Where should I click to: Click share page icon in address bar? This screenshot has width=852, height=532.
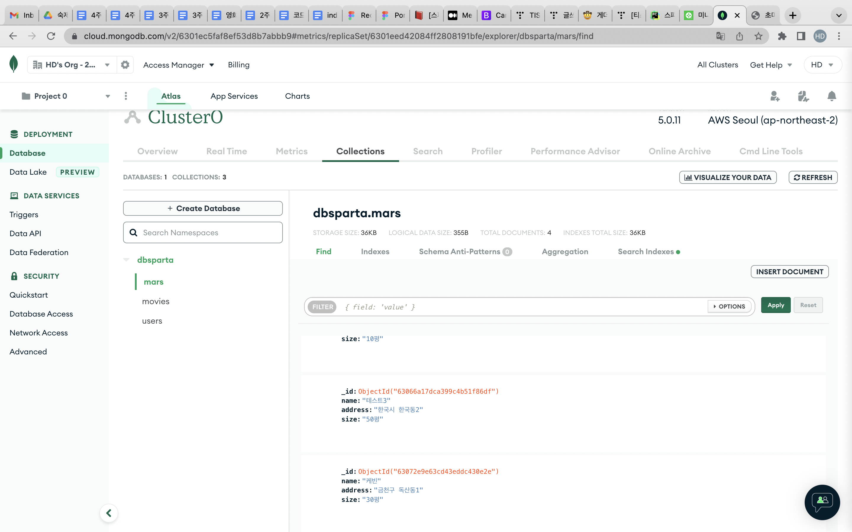pyautogui.click(x=739, y=36)
